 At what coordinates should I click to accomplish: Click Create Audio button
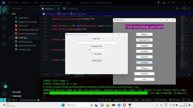coord(96,60)
